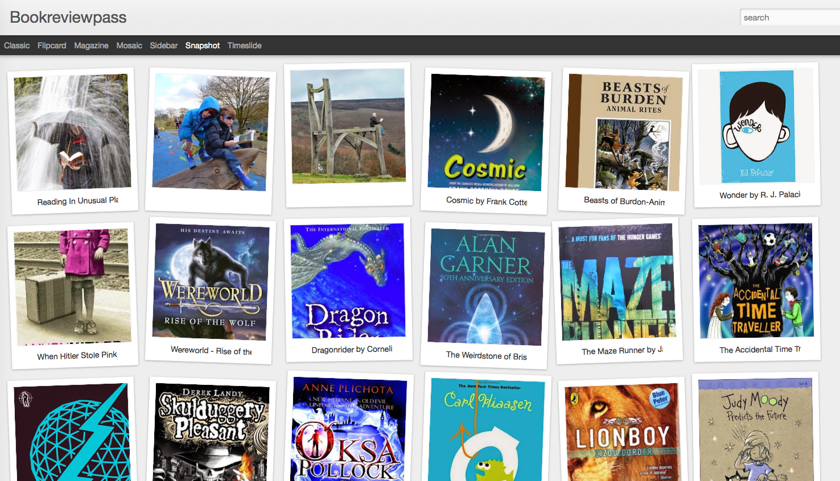Open the Judy Moody book cover
840x481 pixels.
pyautogui.click(x=756, y=430)
